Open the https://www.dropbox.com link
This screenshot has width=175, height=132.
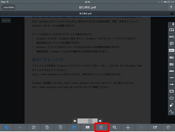48,74
